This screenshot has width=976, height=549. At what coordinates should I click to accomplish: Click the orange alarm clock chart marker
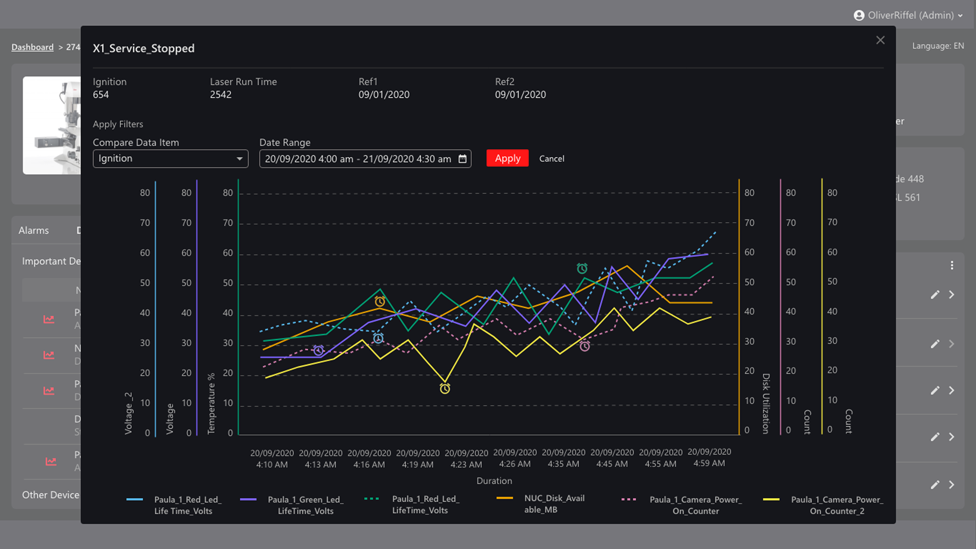(x=380, y=301)
